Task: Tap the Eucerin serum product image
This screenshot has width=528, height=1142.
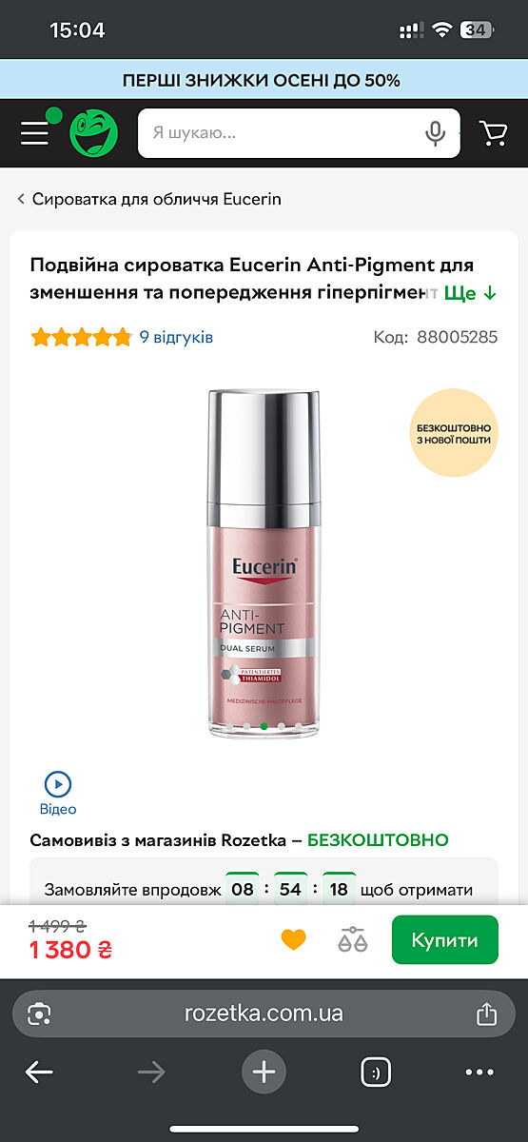Action: 264,561
